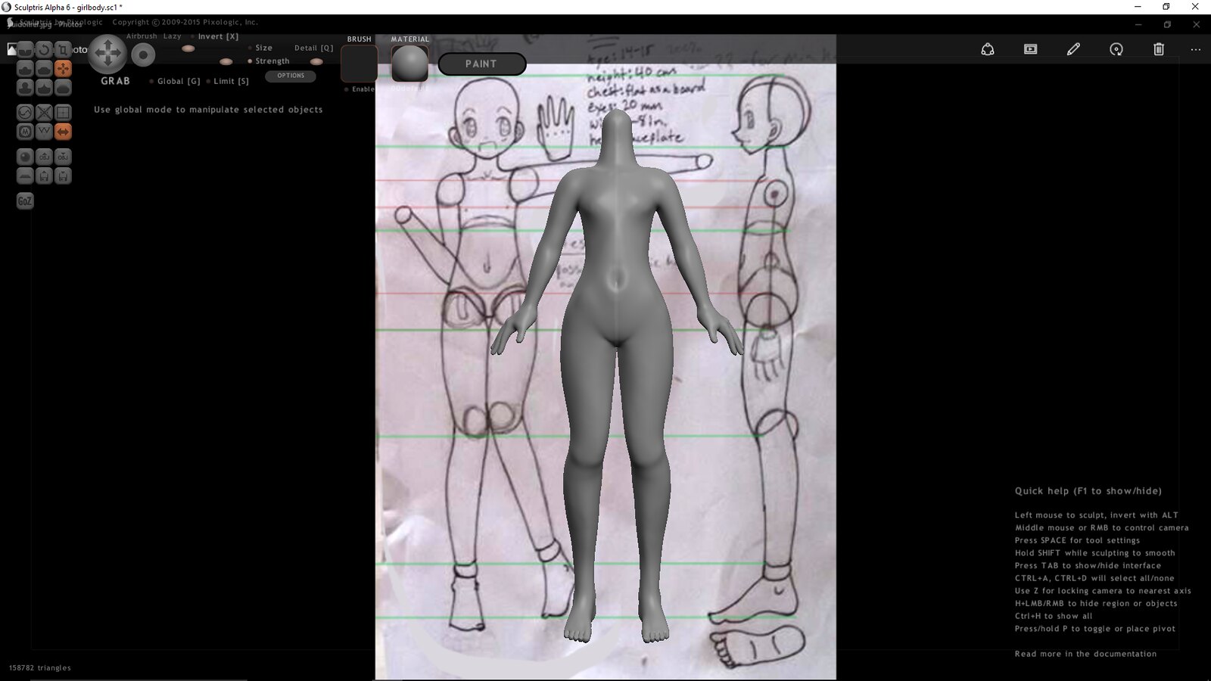Screen dimensions: 1211x681
Task: Select the Draw brush tool
Action: point(25,69)
